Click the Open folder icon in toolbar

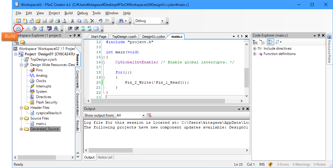(x=38, y=21)
